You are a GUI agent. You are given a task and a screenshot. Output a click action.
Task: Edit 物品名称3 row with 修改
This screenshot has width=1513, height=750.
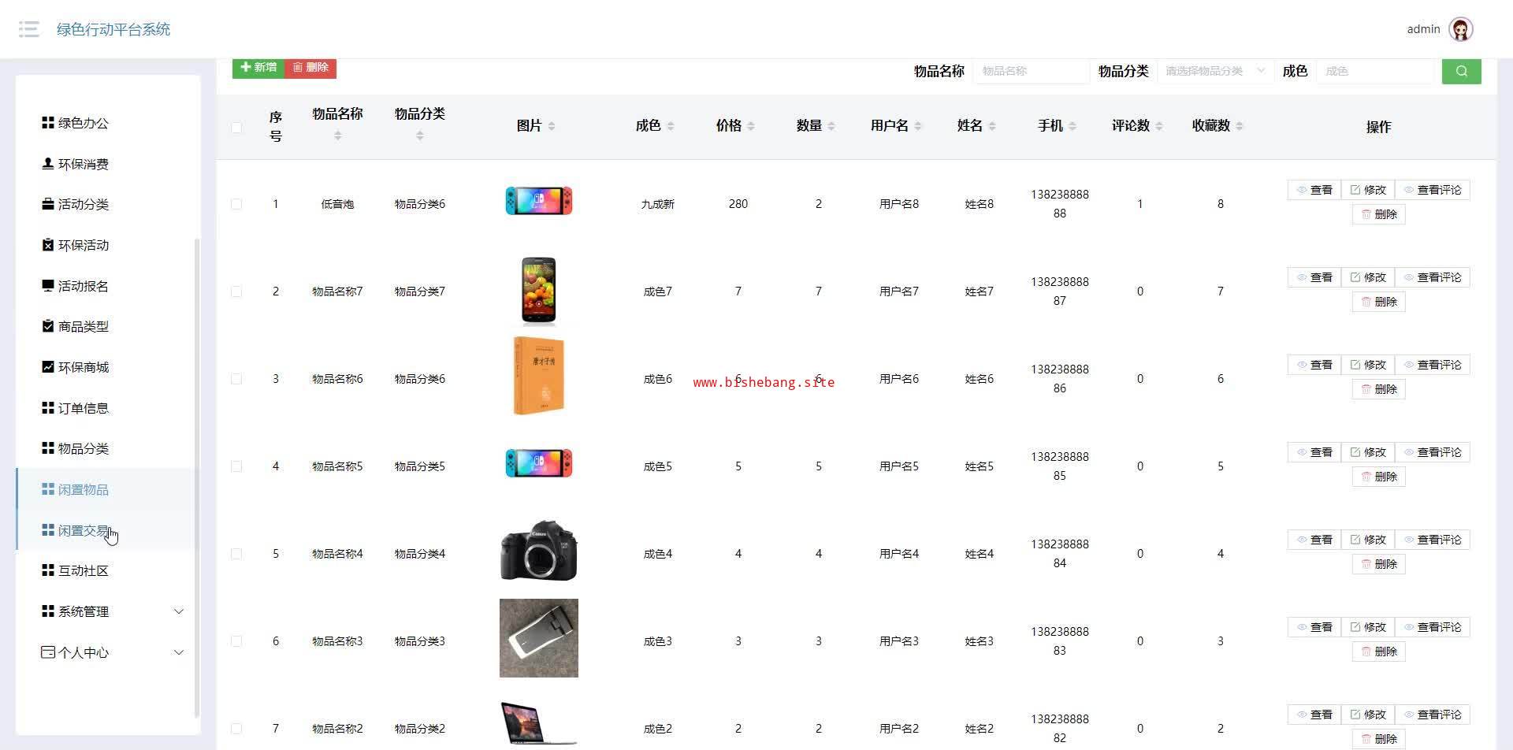pyautogui.click(x=1368, y=627)
